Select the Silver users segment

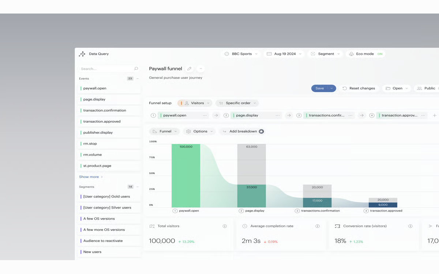pyautogui.click(x=109, y=208)
